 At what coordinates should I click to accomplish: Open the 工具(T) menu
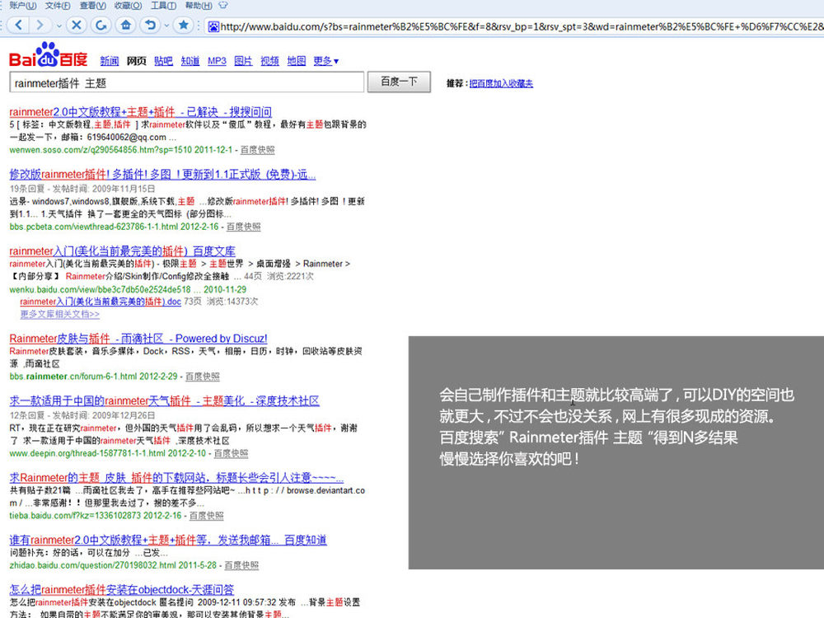coord(164,5)
